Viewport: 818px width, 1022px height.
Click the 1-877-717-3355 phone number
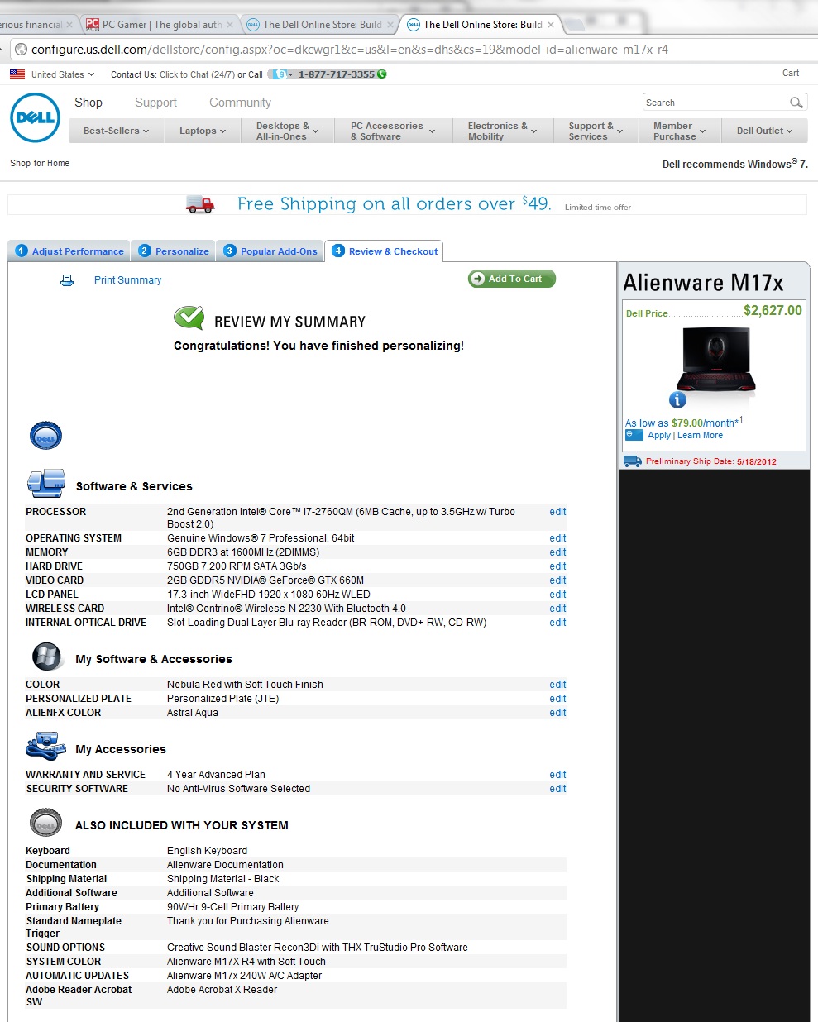(337, 74)
